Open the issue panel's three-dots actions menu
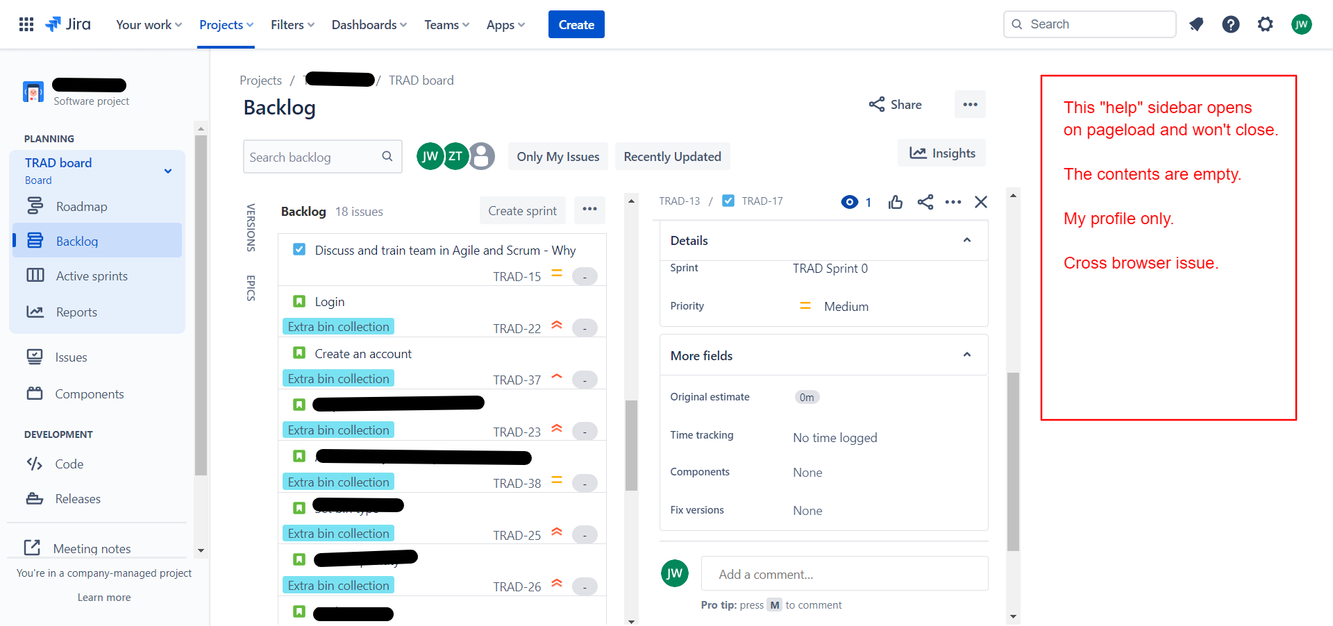Screen dimensions: 1333x626 coord(953,202)
